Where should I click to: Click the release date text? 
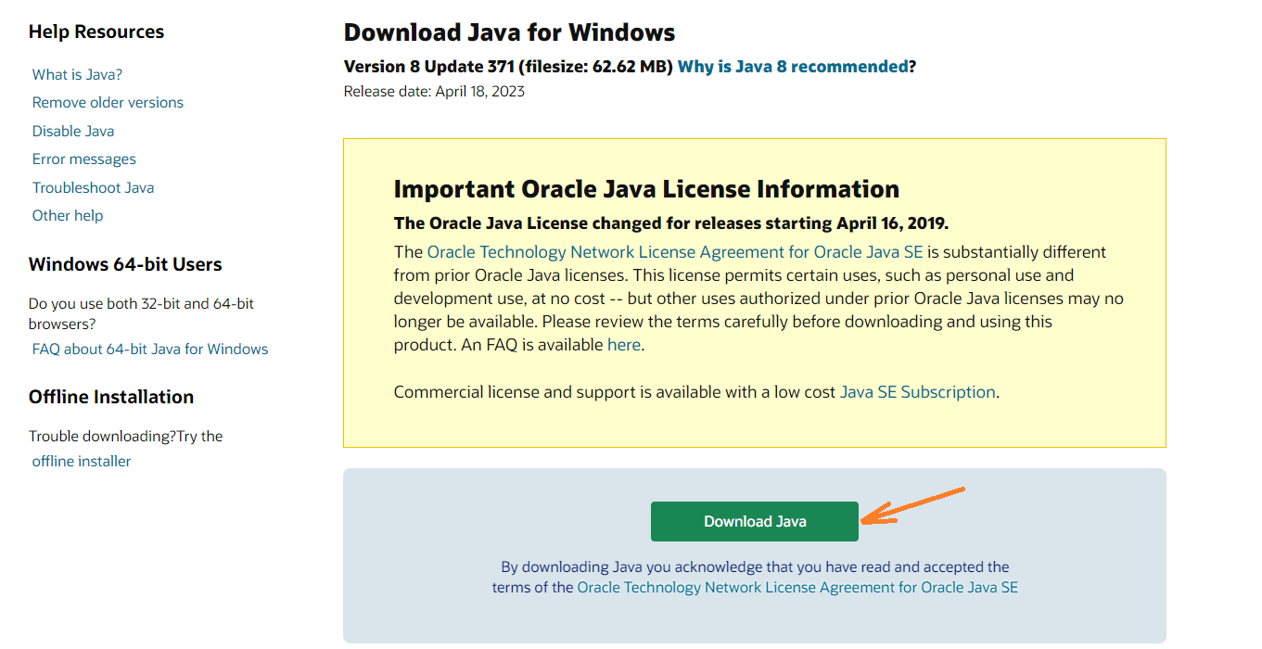[434, 91]
